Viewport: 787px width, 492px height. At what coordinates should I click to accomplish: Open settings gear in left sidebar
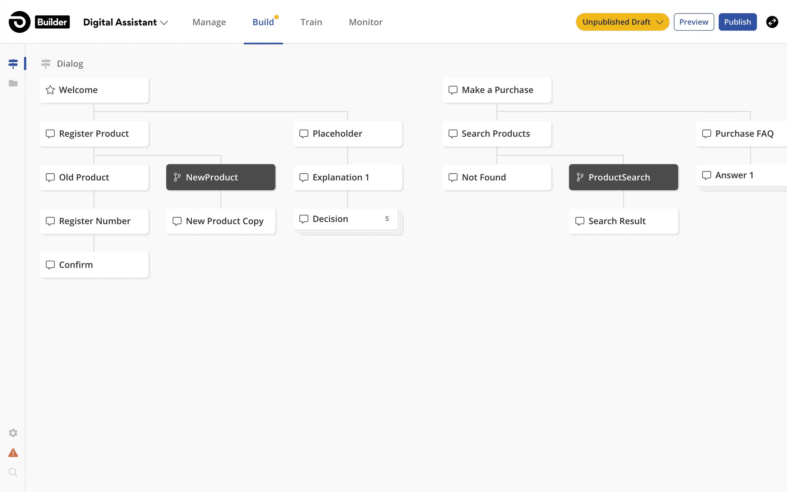13,433
